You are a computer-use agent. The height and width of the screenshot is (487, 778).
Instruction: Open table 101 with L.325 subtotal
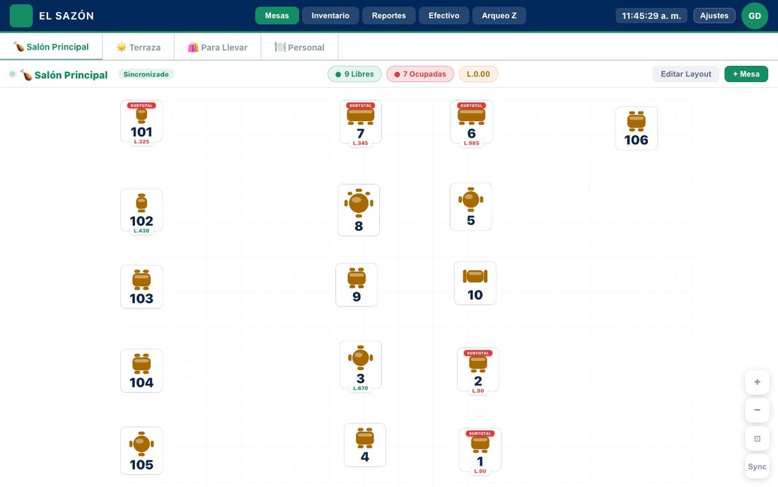pos(141,122)
